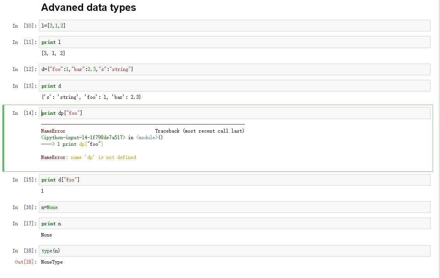The width and height of the screenshot is (440, 278).
Task: Click the In [13]: prompt label
Action: click(x=24, y=86)
